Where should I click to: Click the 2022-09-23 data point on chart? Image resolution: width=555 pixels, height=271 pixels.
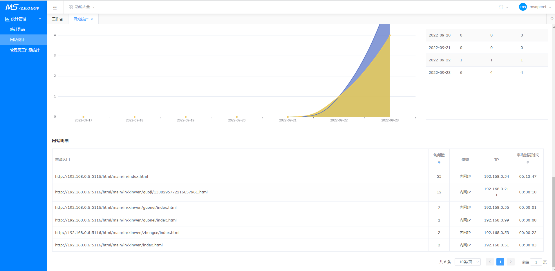[x=390, y=35]
